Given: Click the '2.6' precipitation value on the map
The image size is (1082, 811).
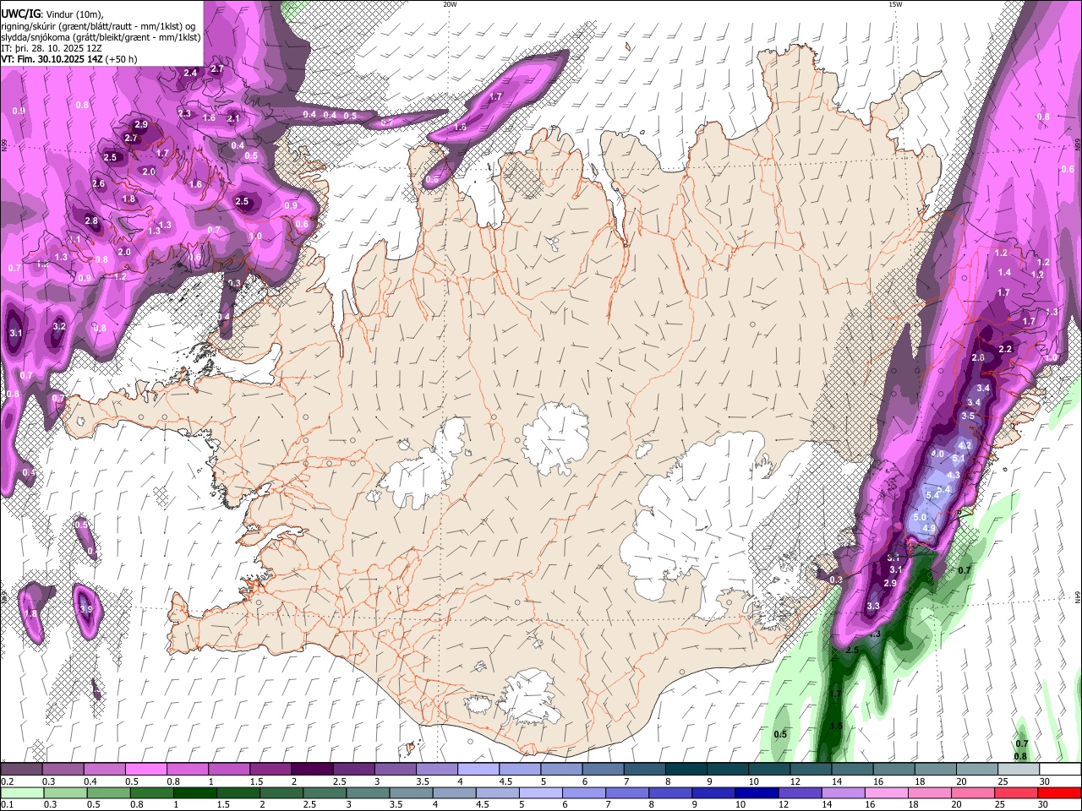Looking at the screenshot, I should coord(98,183).
